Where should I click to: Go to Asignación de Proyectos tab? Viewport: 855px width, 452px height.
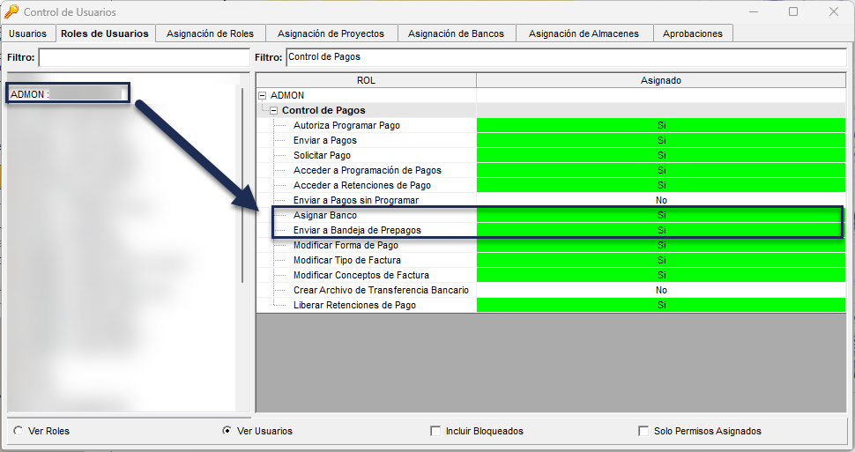pos(331,33)
